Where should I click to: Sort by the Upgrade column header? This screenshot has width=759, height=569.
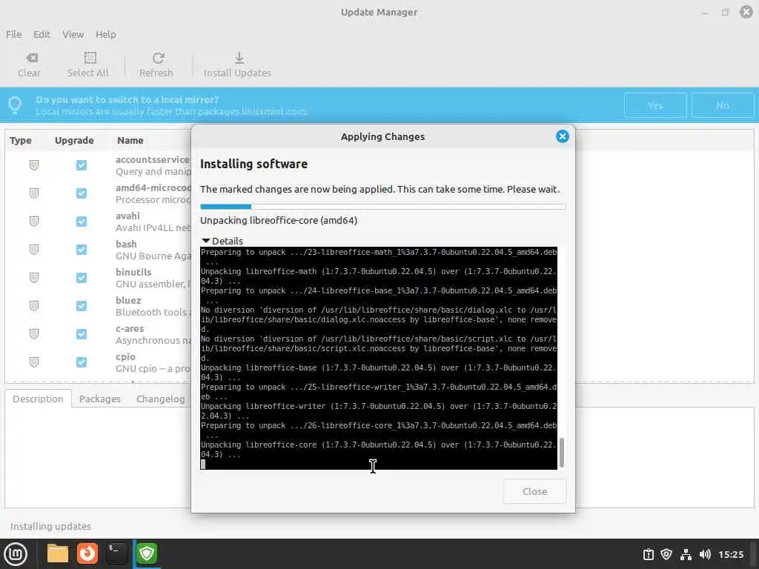[74, 140]
